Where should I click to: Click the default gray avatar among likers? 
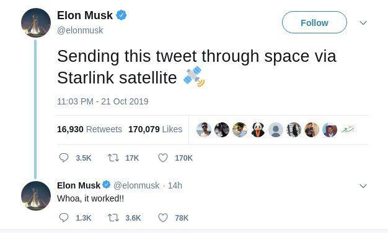coord(276,130)
